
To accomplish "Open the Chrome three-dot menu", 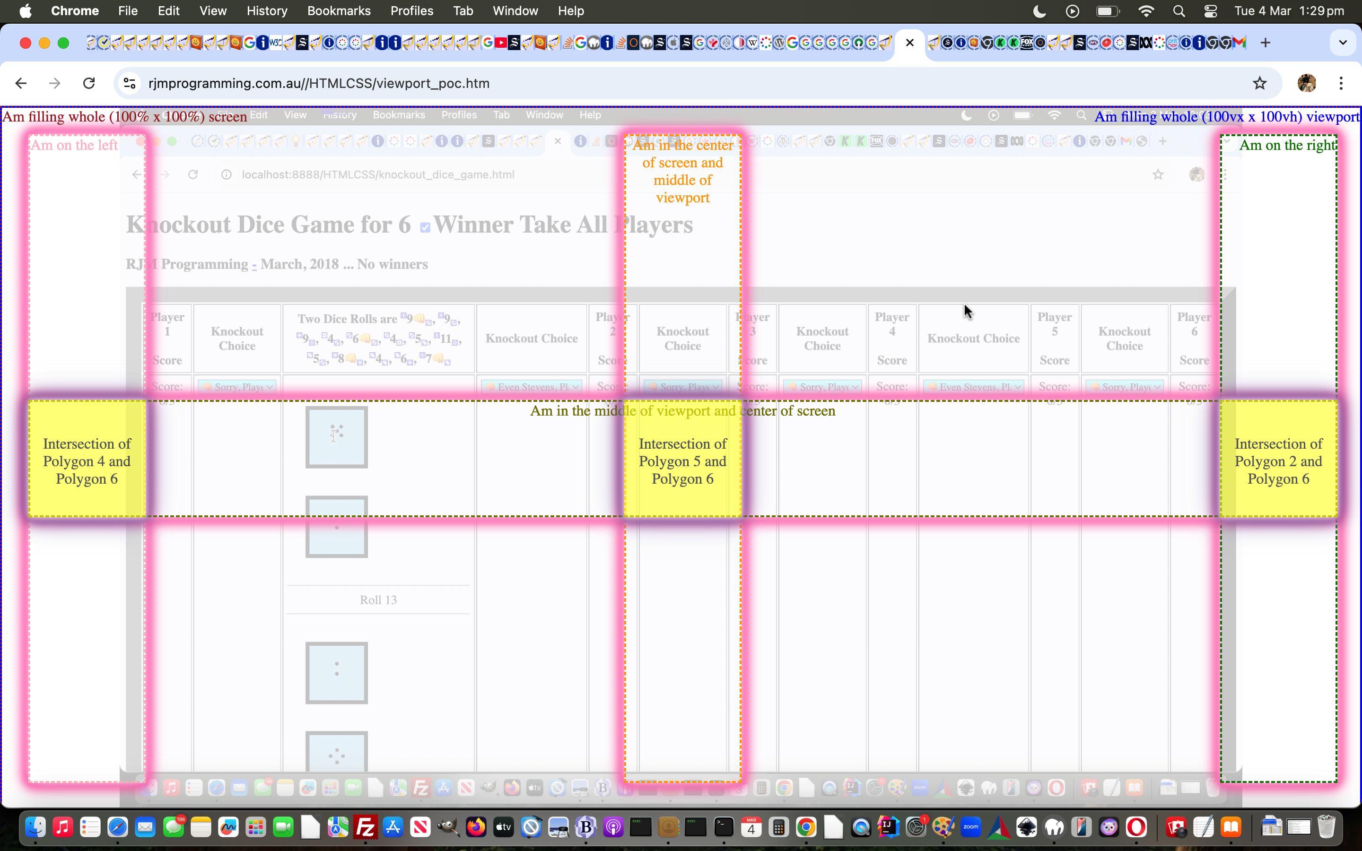I will (x=1341, y=83).
